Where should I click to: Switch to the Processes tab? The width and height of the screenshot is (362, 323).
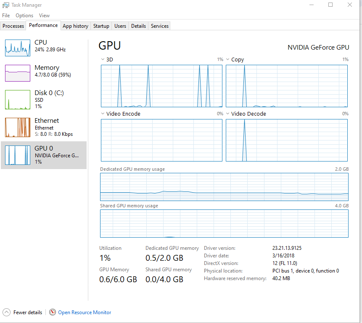pyautogui.click(x=13, y=26)
